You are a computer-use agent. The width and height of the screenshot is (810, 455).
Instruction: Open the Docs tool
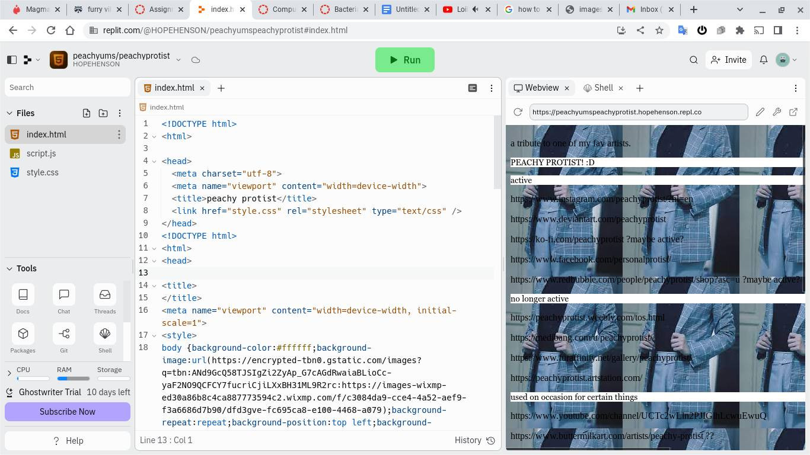(x=23, y=299)
